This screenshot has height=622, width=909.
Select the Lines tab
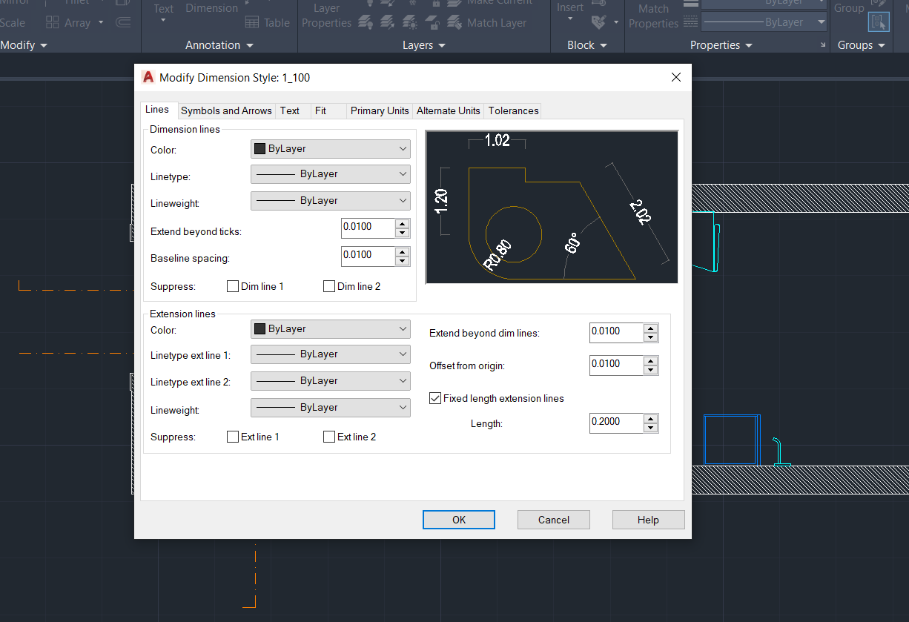157,110
